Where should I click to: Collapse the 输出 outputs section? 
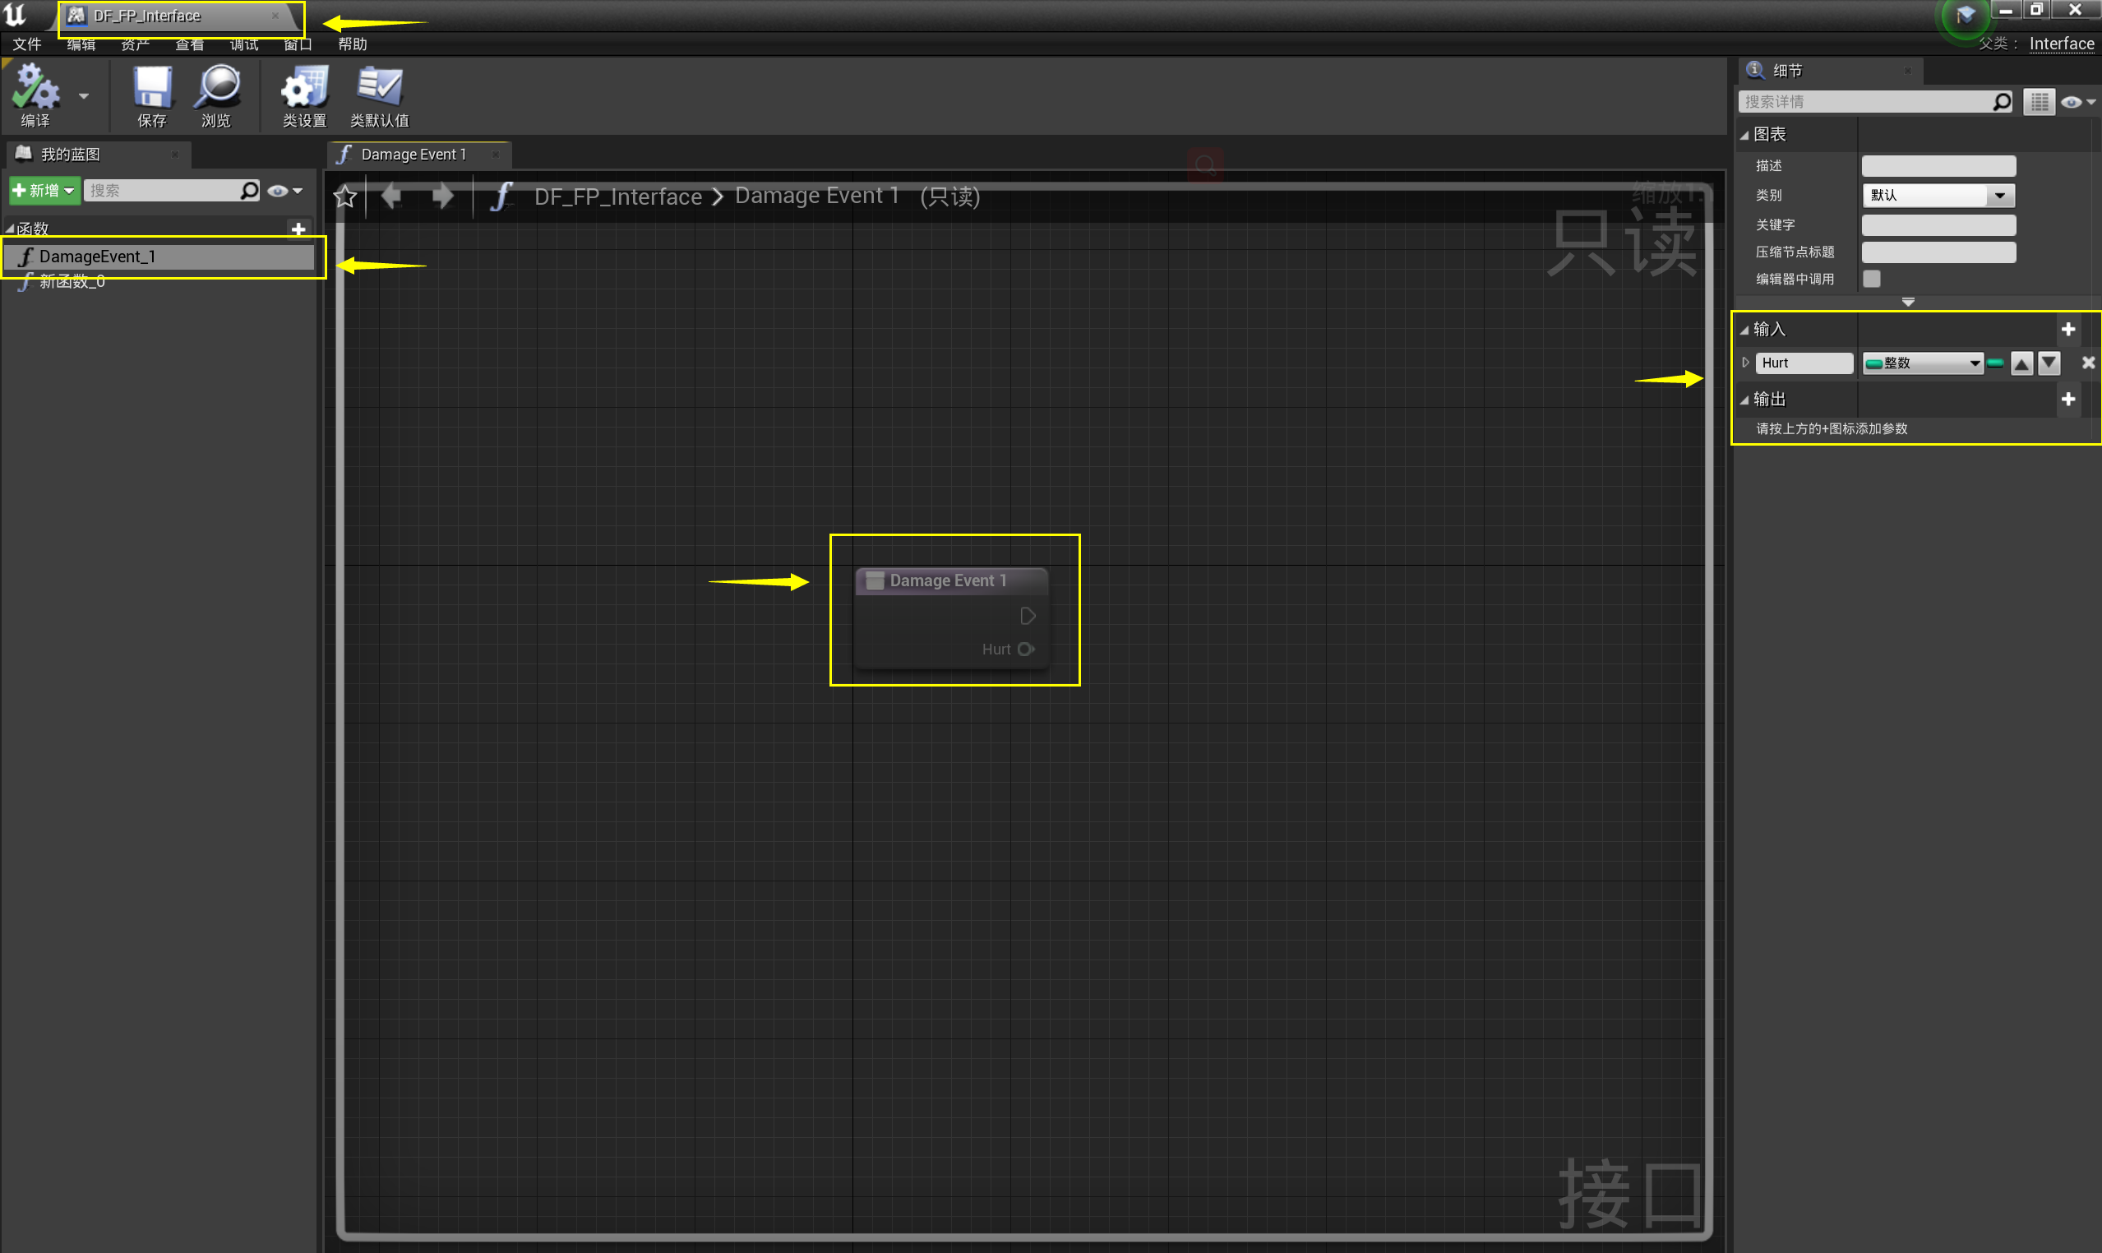(x=1744, y=400)
